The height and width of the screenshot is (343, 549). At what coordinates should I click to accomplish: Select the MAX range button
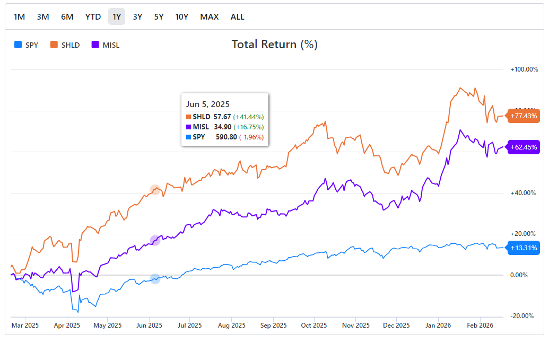click(210, 16)
